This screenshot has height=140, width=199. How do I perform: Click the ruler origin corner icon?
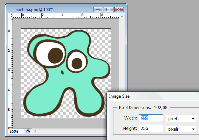(10, 16)
